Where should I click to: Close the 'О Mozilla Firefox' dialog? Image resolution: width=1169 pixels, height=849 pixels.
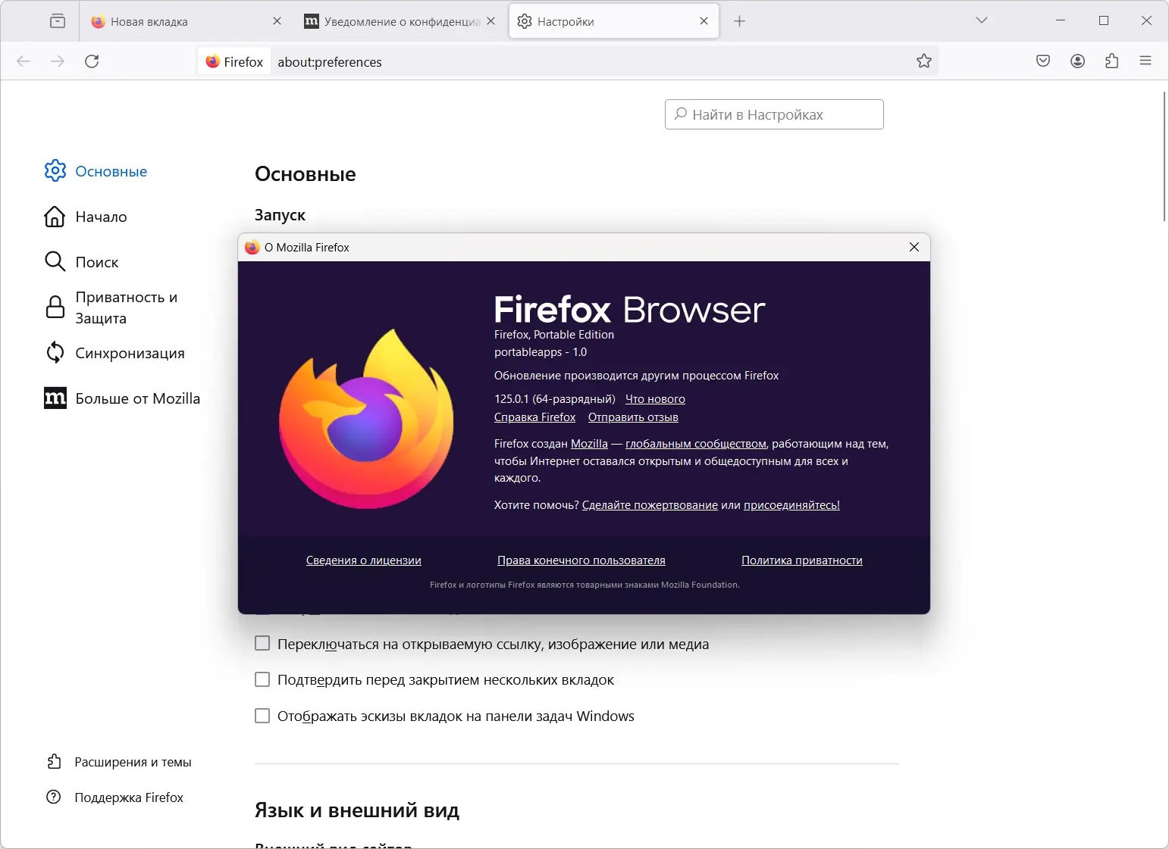coord(914,247)
